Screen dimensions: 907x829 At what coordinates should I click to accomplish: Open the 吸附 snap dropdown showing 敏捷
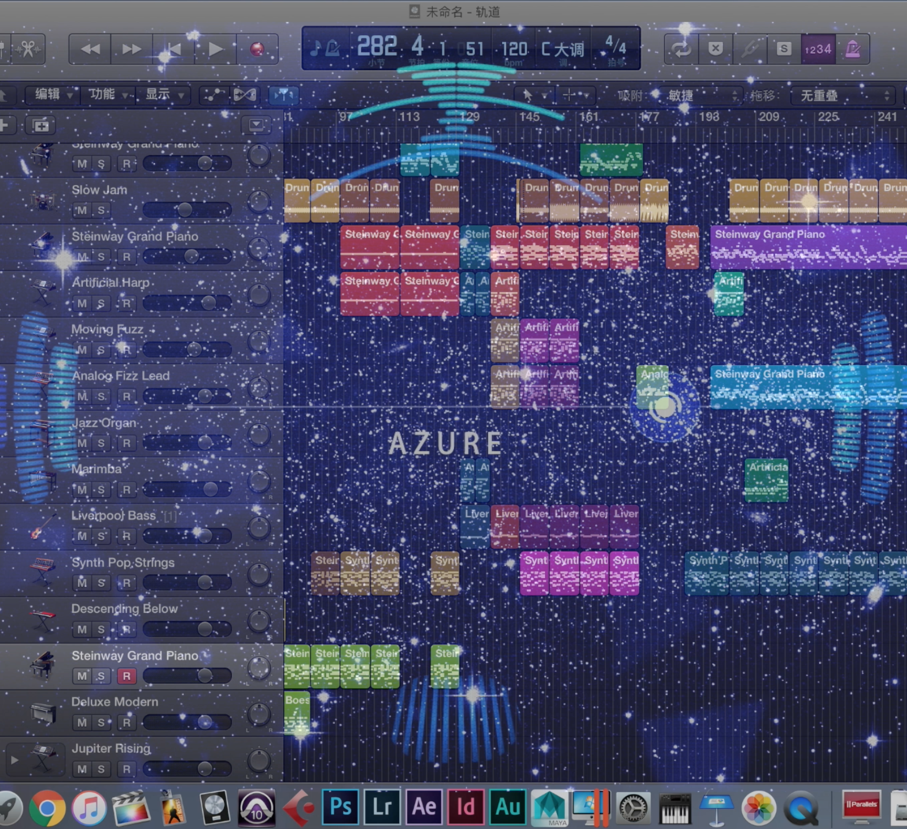pyautogui.click(x=702, y=95)
